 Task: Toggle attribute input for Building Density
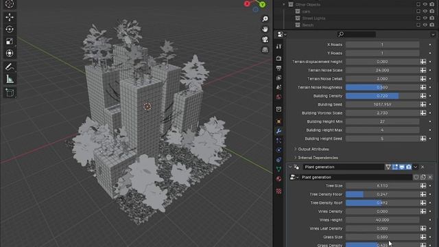(x=423, y=96)
